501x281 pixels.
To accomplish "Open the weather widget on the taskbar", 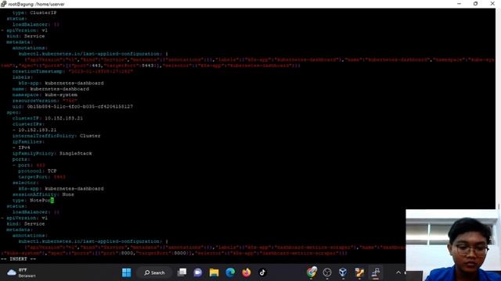I will 22,272.
